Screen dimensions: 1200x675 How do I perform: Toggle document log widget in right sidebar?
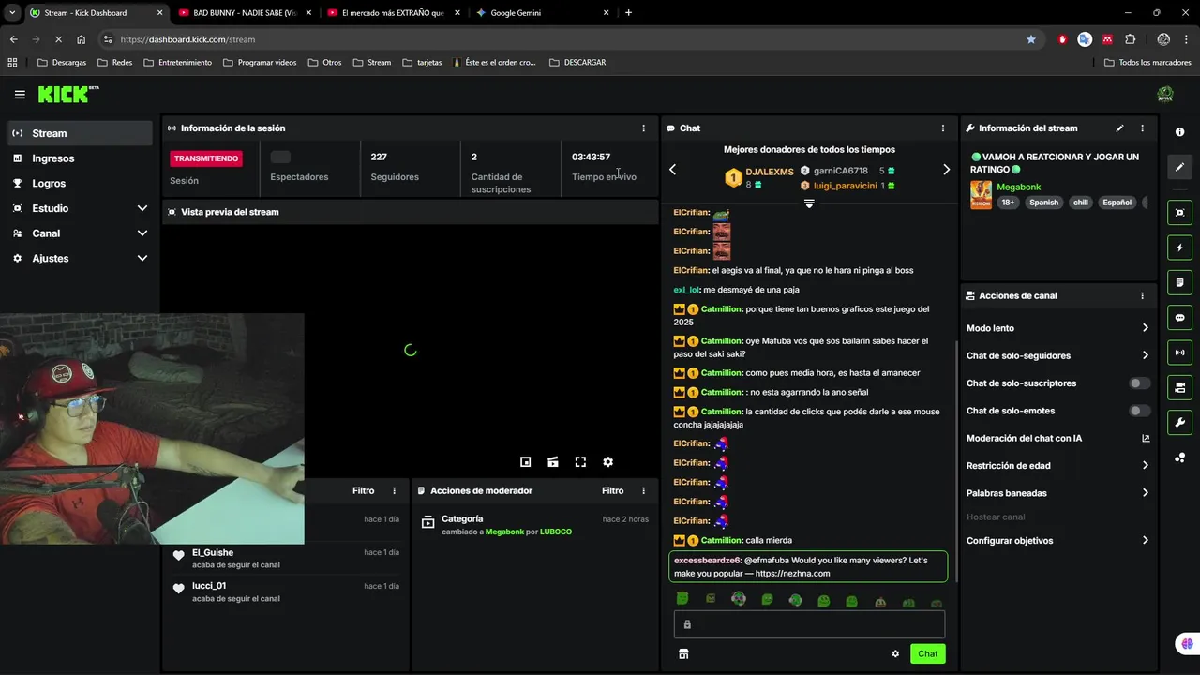tap(1179, 282)
